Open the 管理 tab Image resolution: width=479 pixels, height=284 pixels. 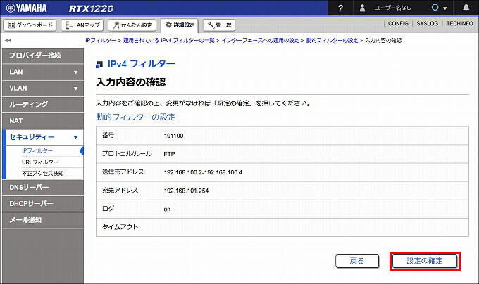click(x=219, y=25)
